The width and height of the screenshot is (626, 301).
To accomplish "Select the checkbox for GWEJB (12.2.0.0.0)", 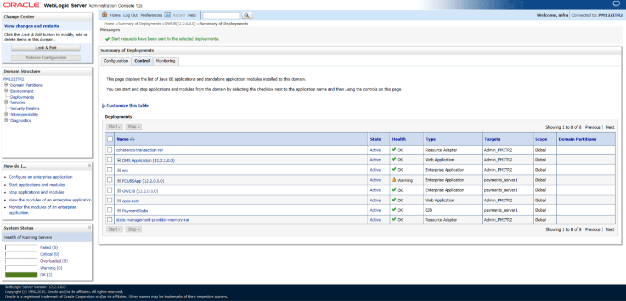I will [x=110, y=190].
